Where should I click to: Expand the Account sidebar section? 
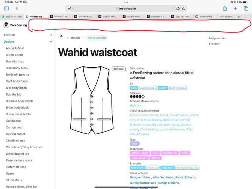point(51,35)
